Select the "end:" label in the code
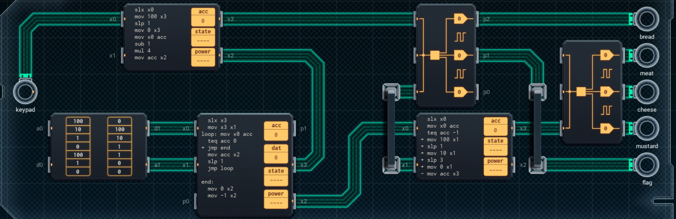 tap(207, 182)
